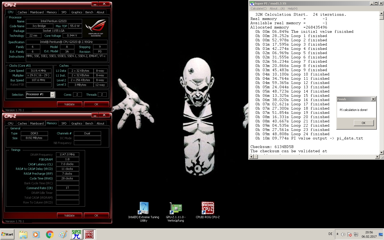Select Graphics tab in bottom CPU-Z window
Image resolution: width=384 pixels, height=240 pixels.
tap(77, 123)
